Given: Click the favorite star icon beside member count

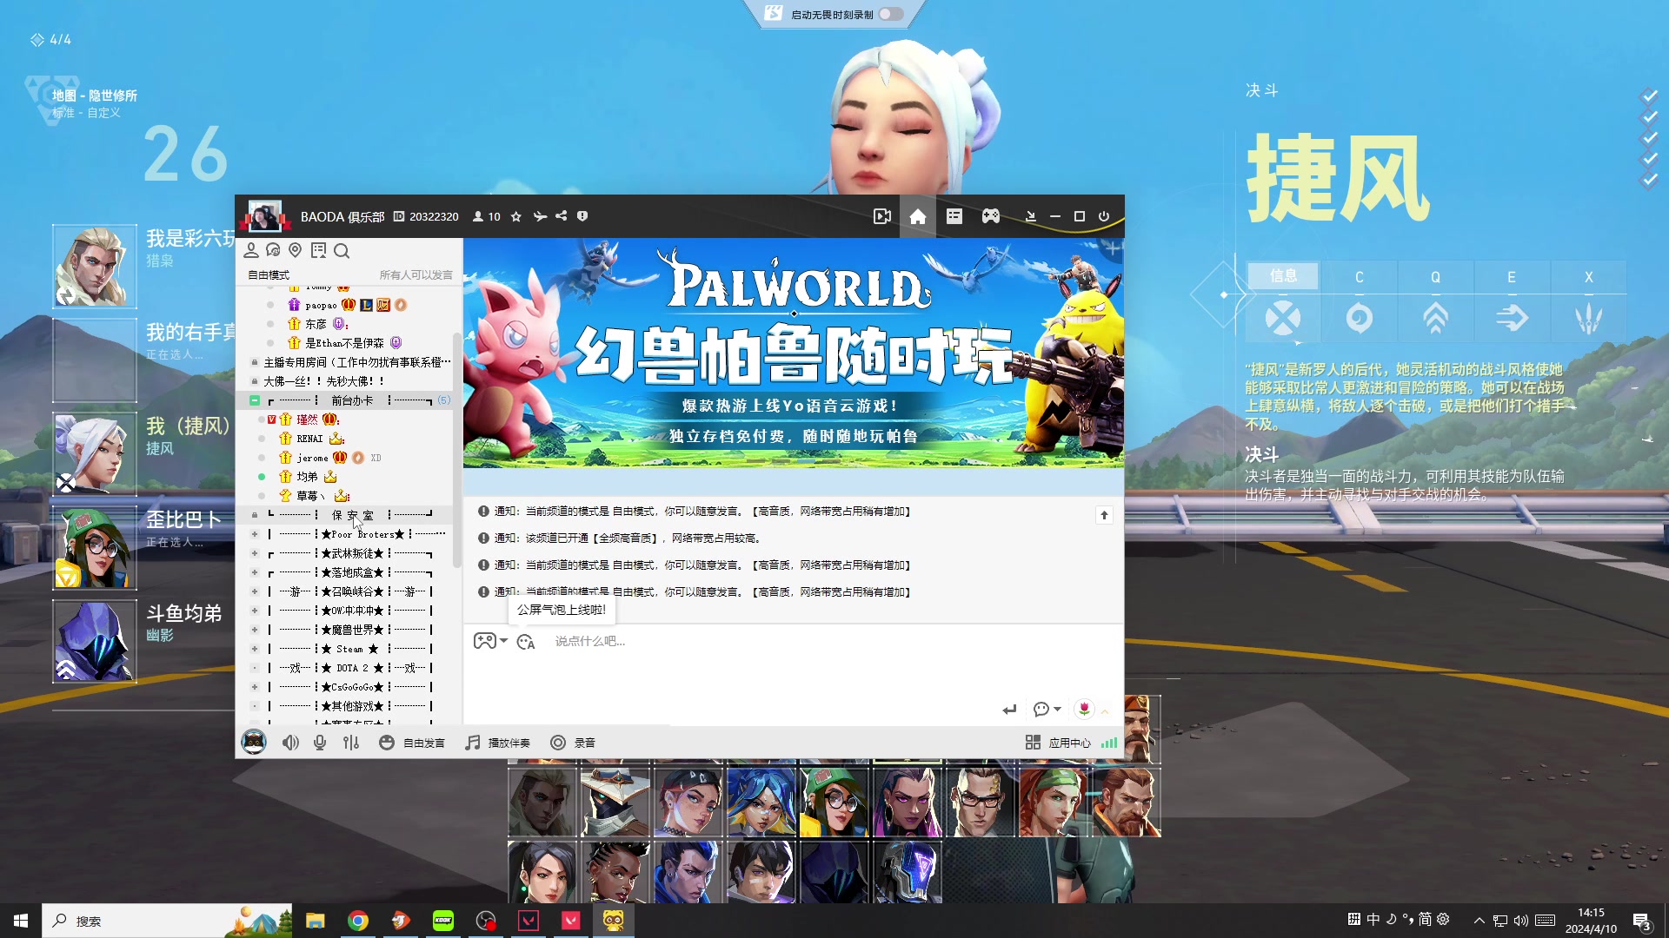Looking at the screenshot, I should [x=516, y=216].
